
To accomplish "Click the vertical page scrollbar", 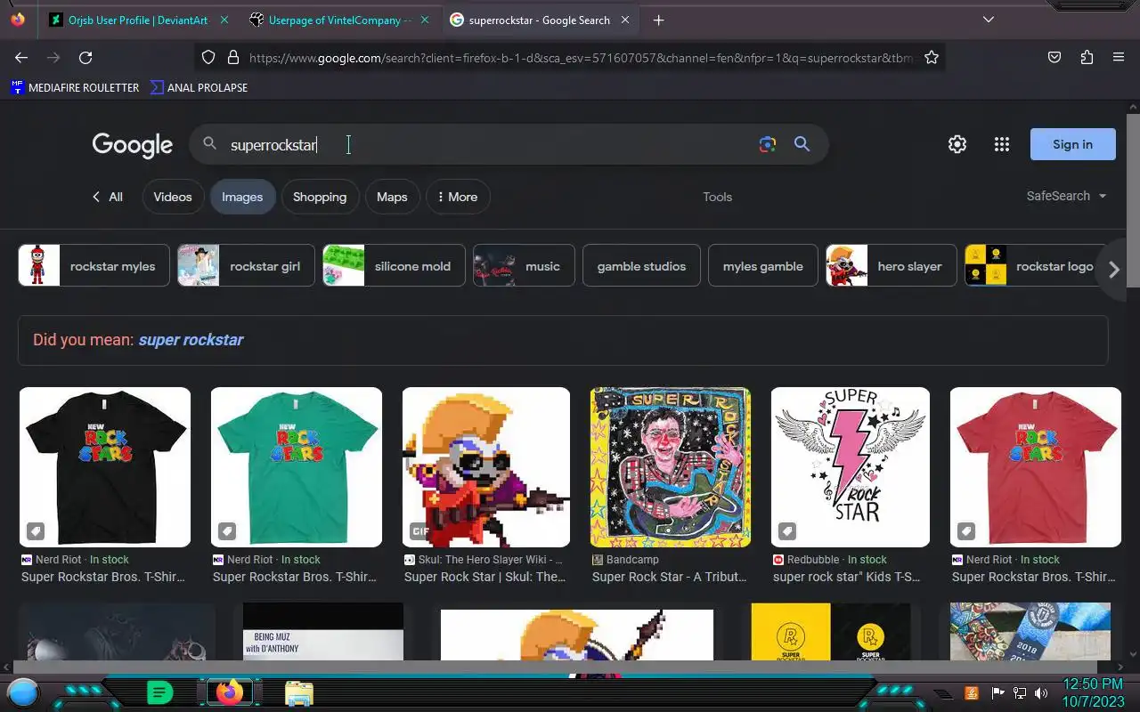I will pyautogui.click(x=1133, y=200).
